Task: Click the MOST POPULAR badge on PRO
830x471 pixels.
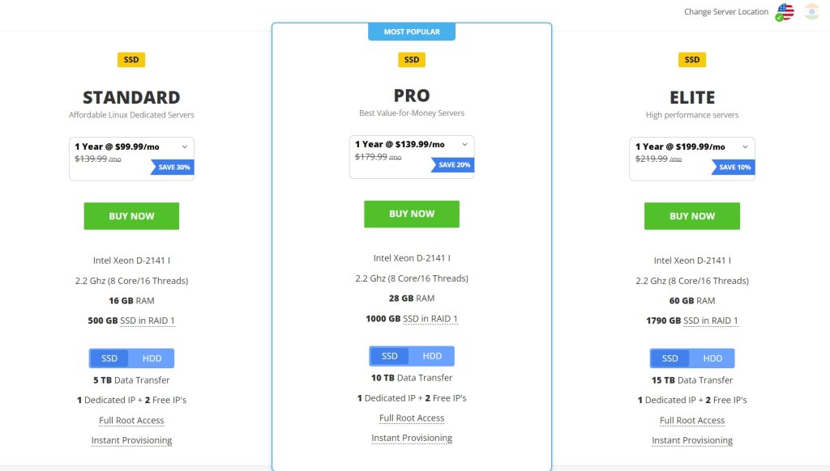Action: pos(412,32)
